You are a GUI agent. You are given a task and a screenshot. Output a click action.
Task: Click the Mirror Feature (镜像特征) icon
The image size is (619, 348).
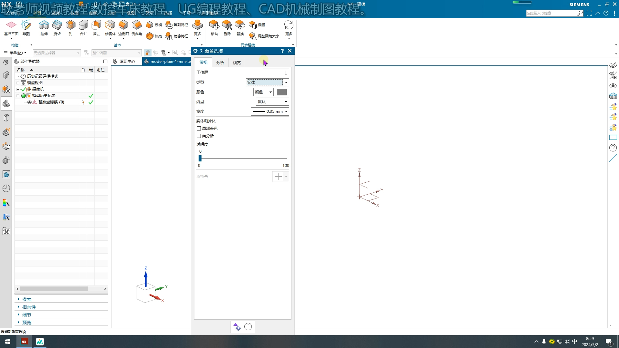click(x=169, y=36)
